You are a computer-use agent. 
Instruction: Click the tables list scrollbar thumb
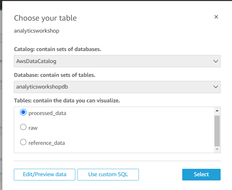(x=217, y=130)
